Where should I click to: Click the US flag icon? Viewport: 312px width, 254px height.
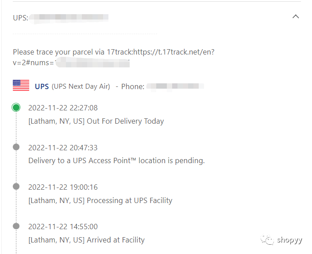(21, 85)
